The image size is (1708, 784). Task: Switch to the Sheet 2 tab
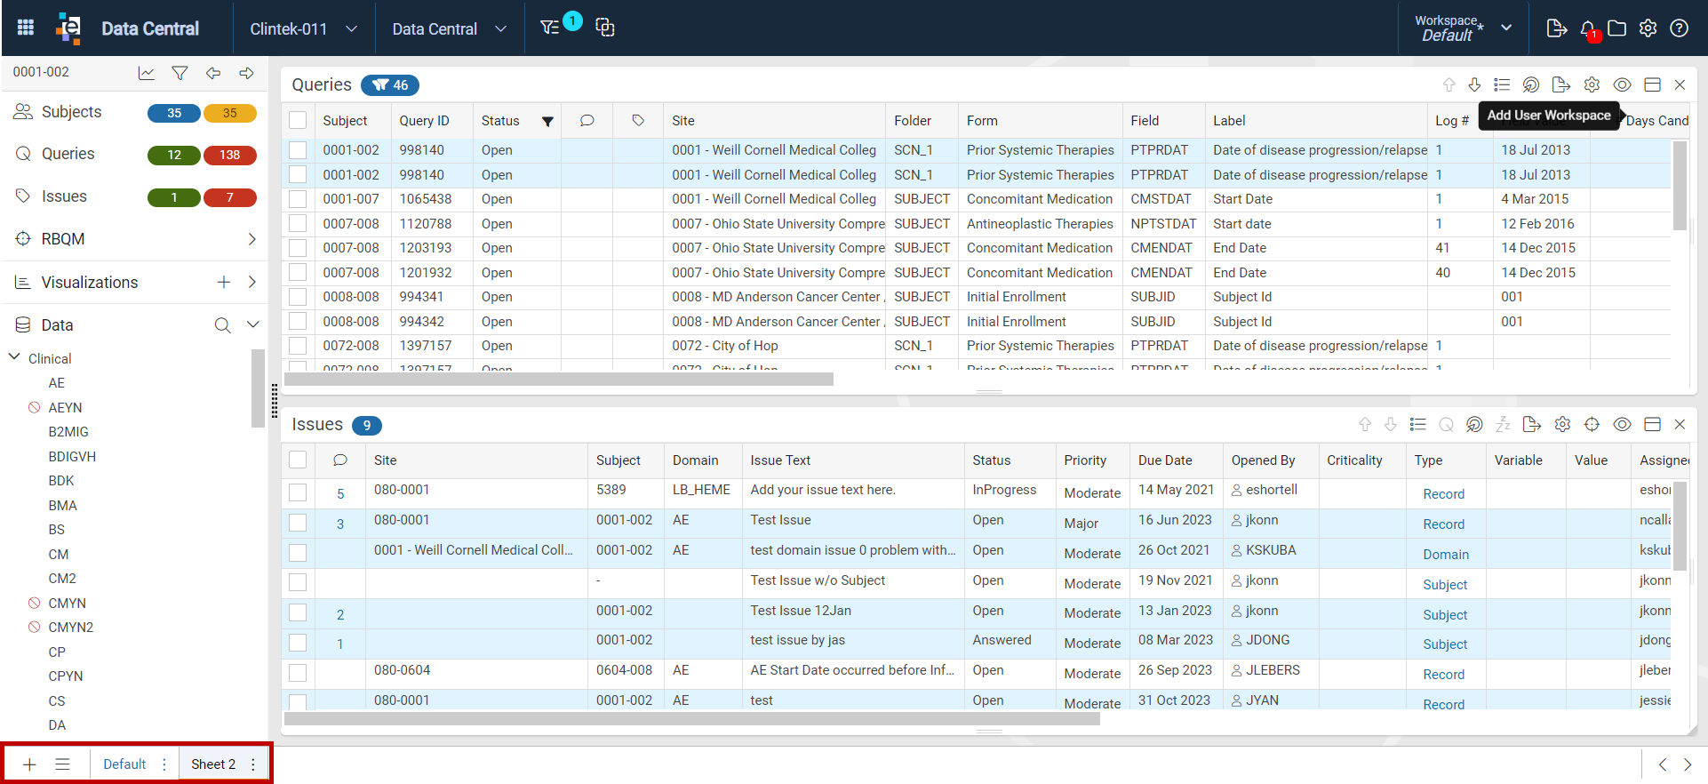(213, 764)
